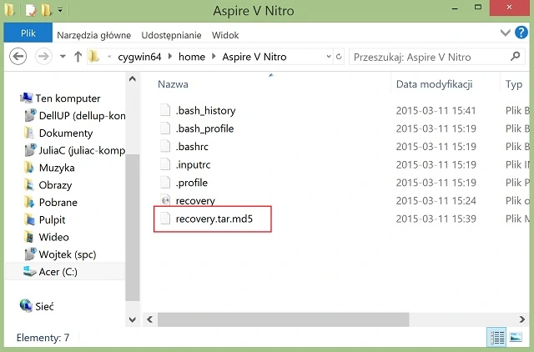
Task: Open the Widok ribbon tab
Action: tap(225, 35)
